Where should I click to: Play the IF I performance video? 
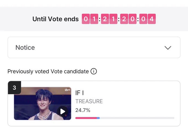(62, 111)
